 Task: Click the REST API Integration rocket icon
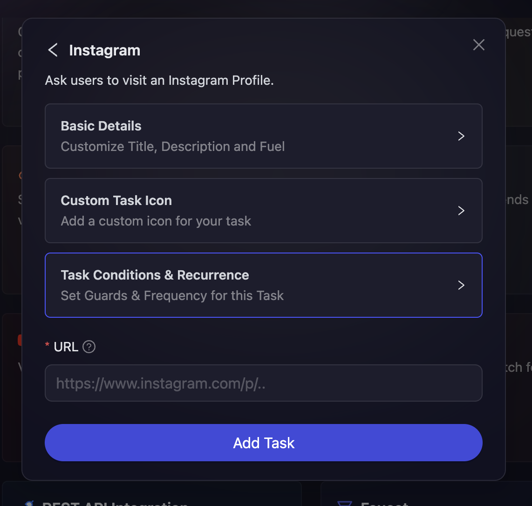pos(29,503)
